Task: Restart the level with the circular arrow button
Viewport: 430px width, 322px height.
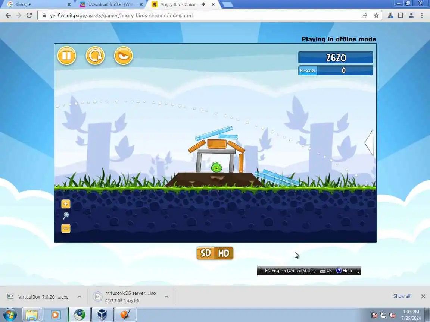Action: pyautogui.click(x=95, y=56)
